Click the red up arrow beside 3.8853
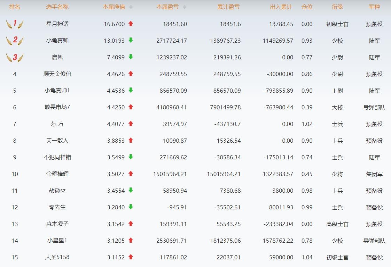 click(x=131, y=140)
